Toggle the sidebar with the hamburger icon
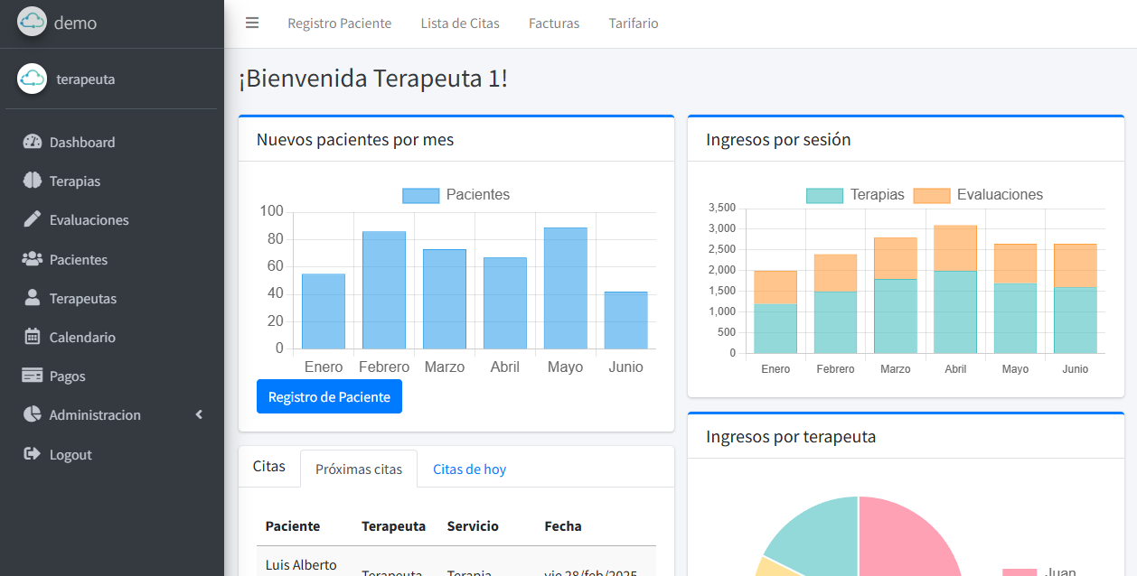 tap(252, 23)
